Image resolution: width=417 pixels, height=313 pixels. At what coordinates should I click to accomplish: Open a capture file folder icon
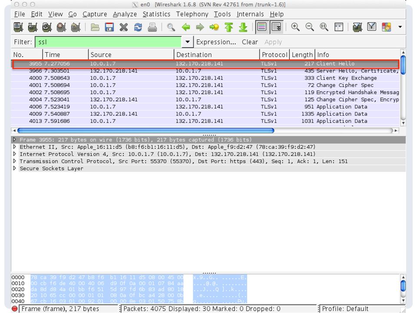[x=95, y=27]
